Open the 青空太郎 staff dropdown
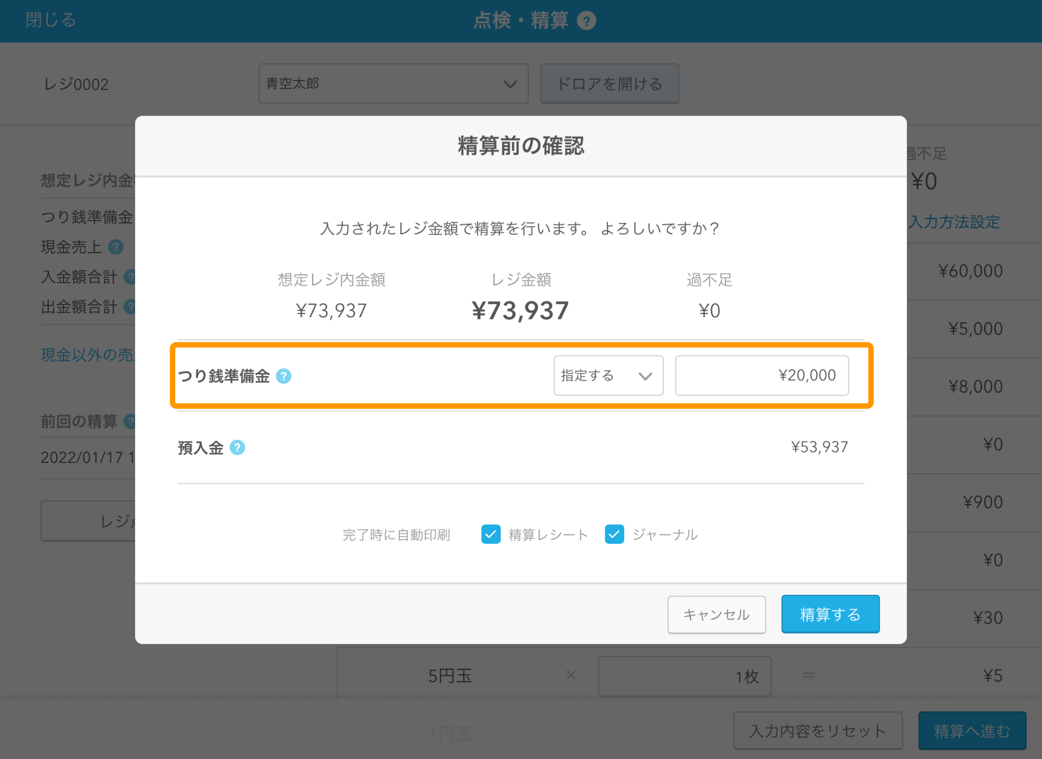 (x=393, y=83)
